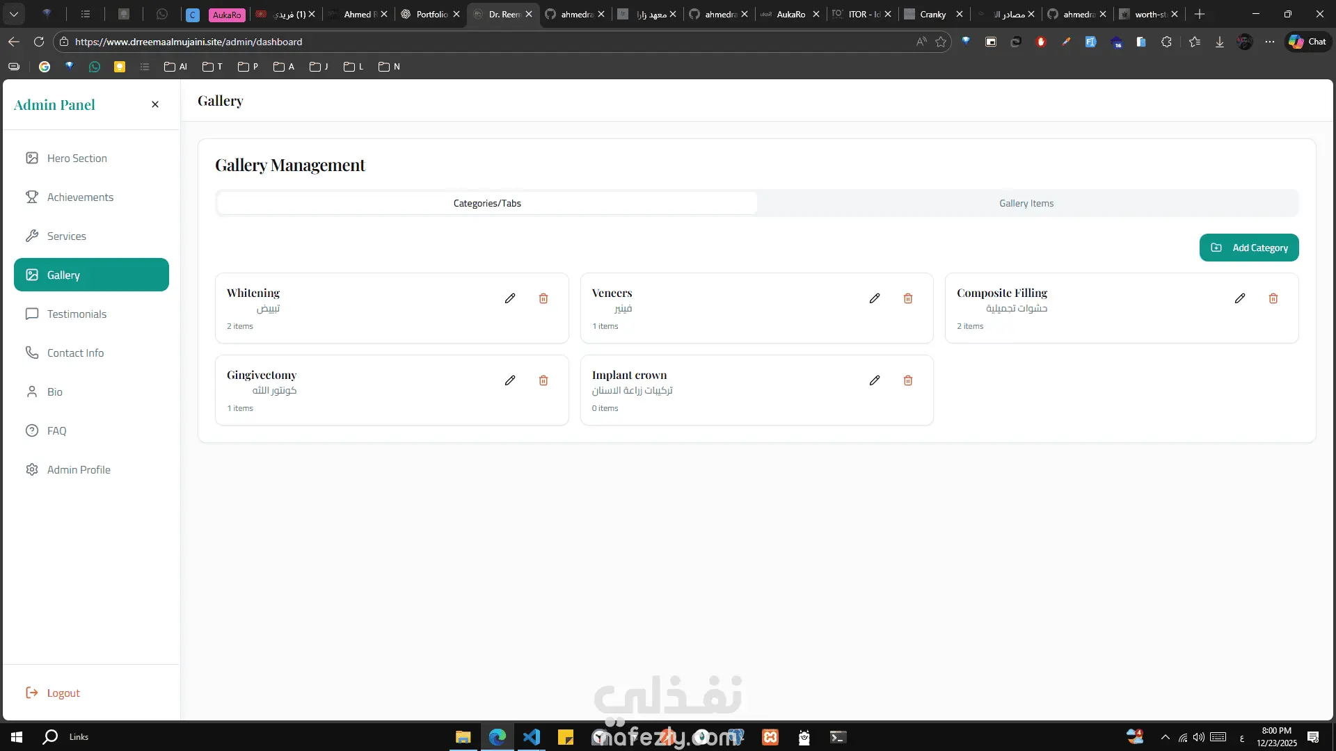
Task: Select the Categories/Tabs tab
Action: click(487, 203)
